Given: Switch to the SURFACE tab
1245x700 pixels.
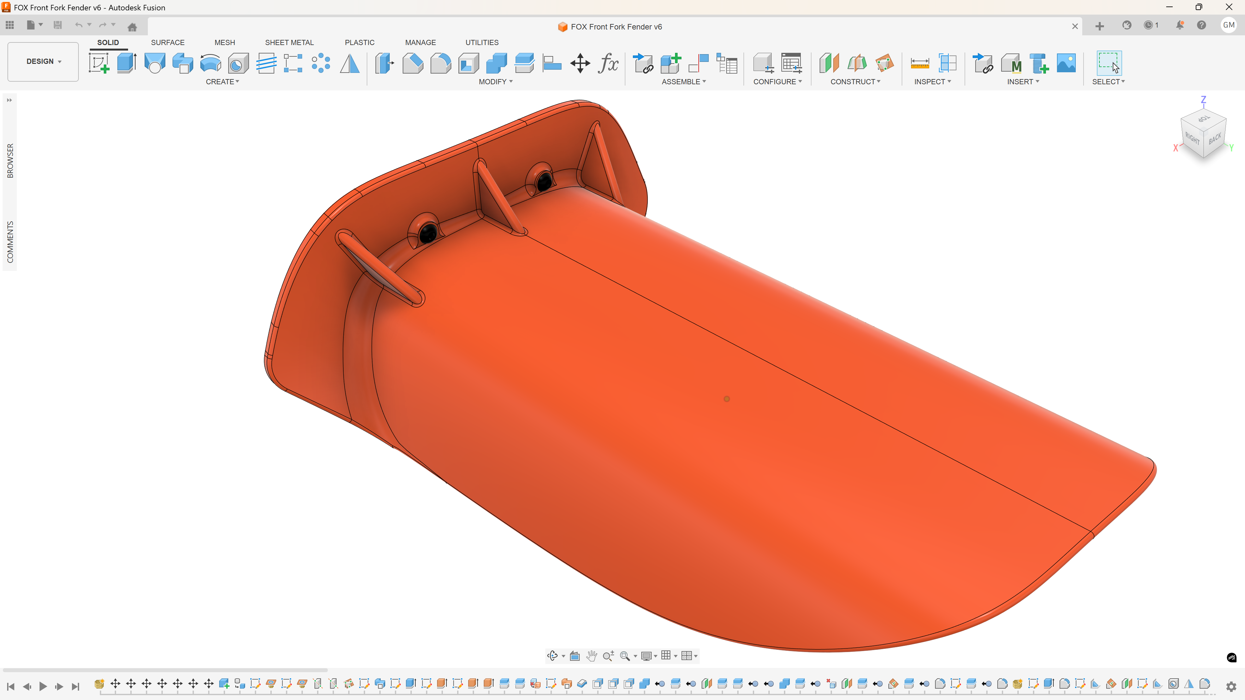Looking at the screenshot, I should [x=168, y=42].
